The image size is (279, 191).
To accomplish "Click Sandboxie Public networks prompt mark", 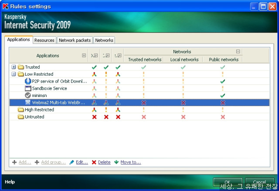I will [223, 88].
